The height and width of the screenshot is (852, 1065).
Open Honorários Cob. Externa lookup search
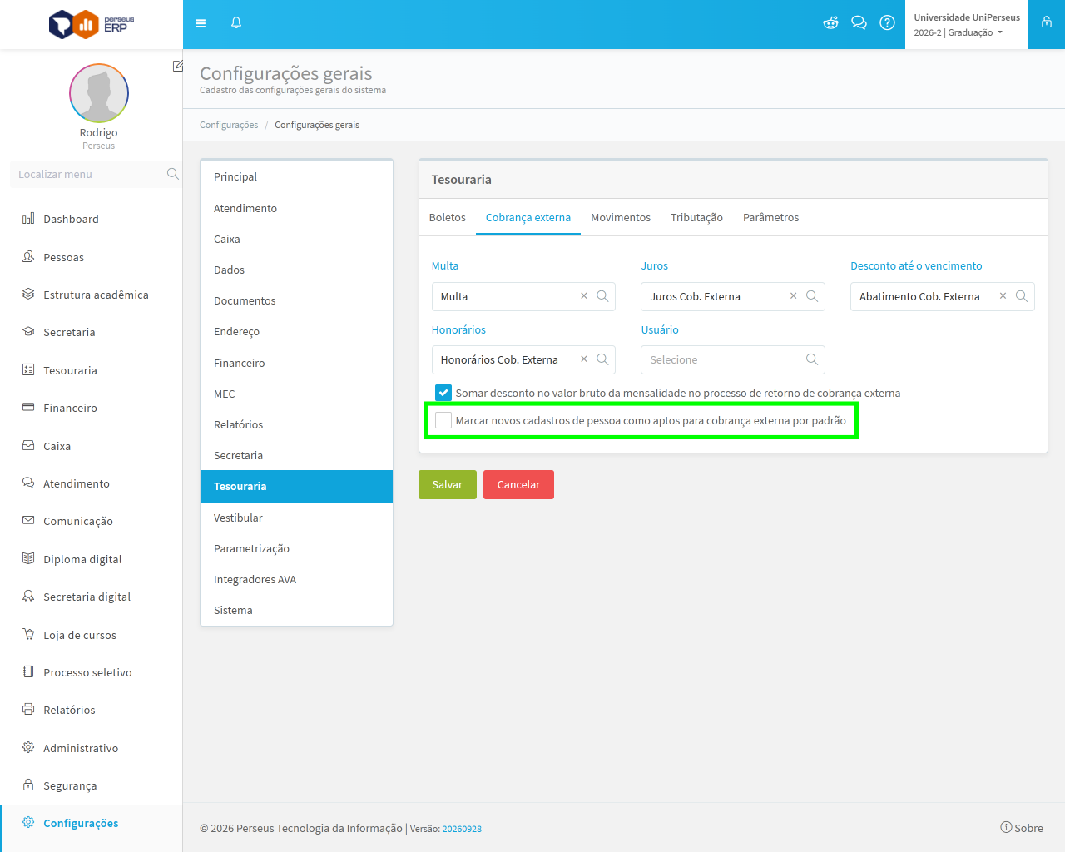pyautogui.click(x=602, y=359)
